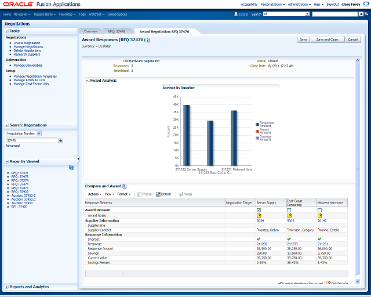Run negotiation number search arrow
This screenshot has width=371, height=297.
(x=60, y=141)
